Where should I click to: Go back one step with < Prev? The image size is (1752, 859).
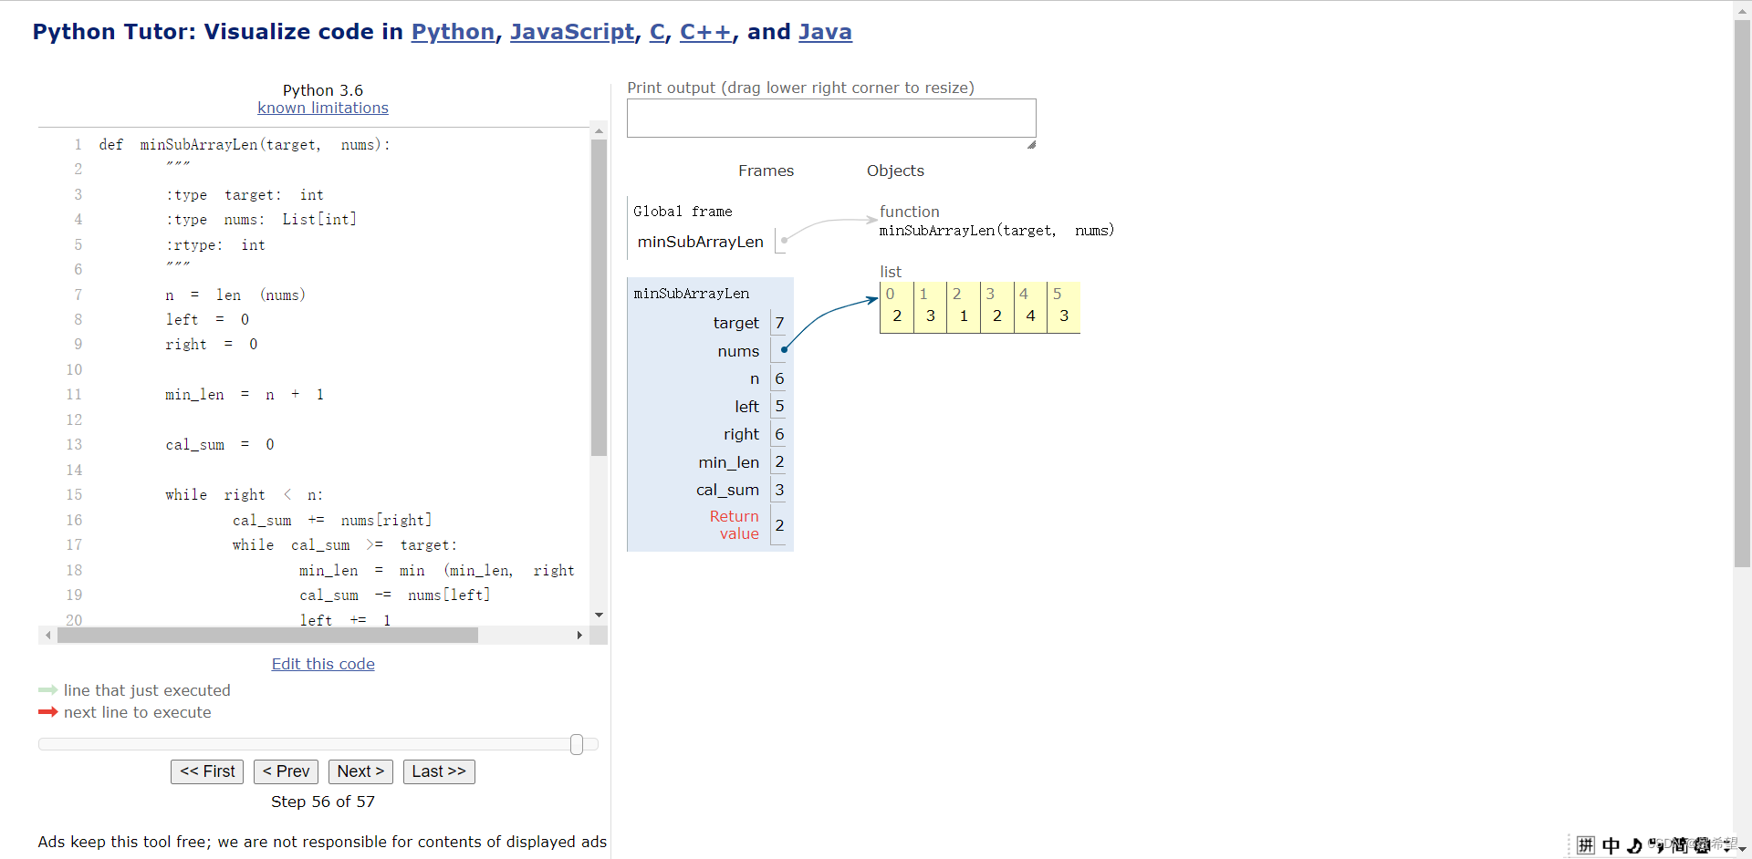pyautogui.click(x=286, y=771)
